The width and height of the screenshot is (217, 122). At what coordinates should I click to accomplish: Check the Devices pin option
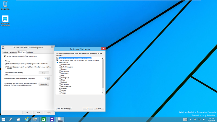coord(60,69)
